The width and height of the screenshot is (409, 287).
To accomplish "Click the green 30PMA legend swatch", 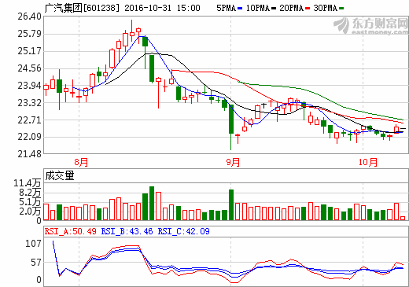I will 341,9.
